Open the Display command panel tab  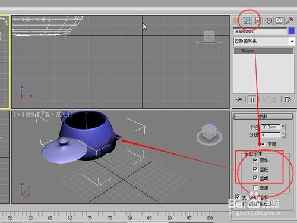pyautogui.click(x=279, y=20)
